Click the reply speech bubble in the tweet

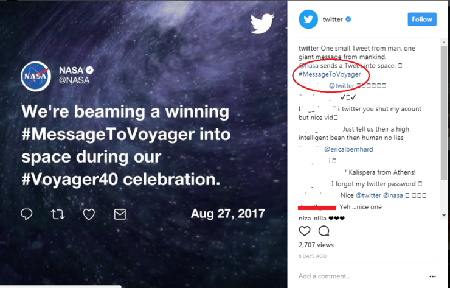click(27, 214)
